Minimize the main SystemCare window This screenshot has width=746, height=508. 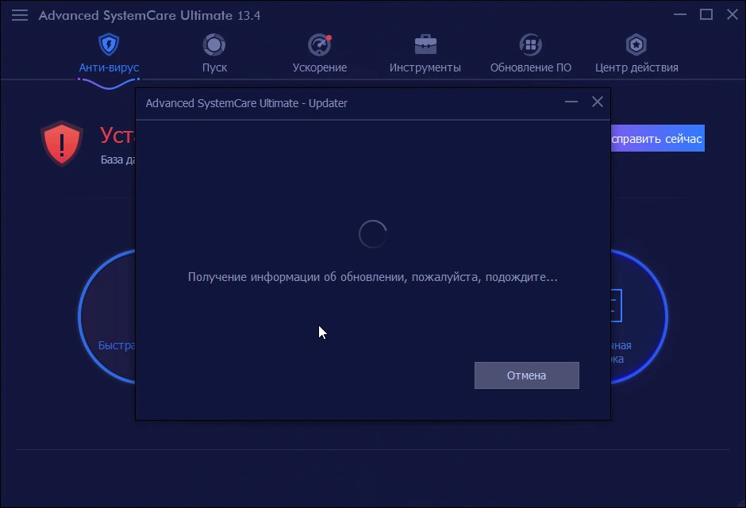point(680,15)
